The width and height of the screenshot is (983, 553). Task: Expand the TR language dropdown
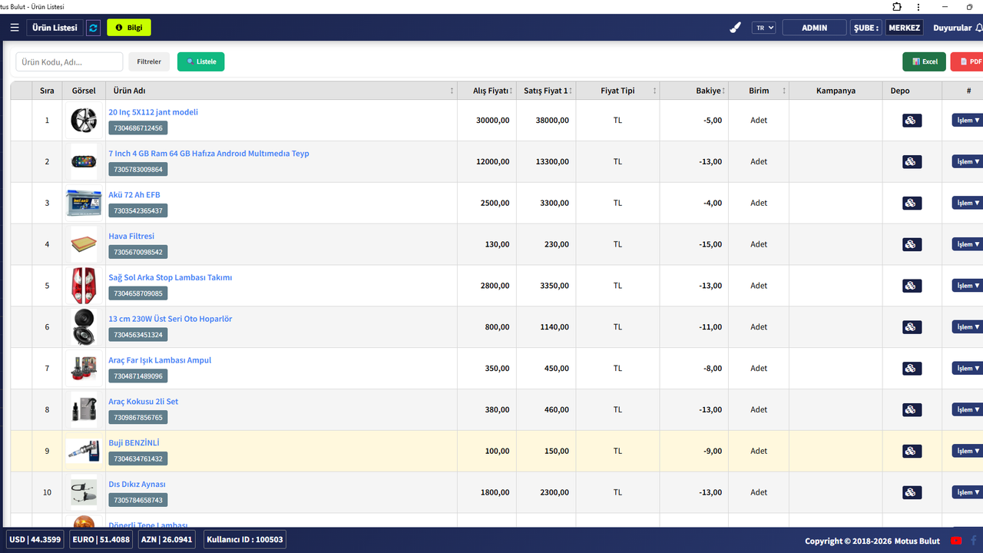763,28
